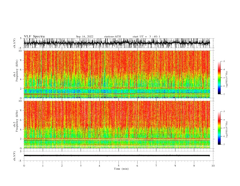
Task: Click the time axis end label '10'
Action: tap(213, 166)
